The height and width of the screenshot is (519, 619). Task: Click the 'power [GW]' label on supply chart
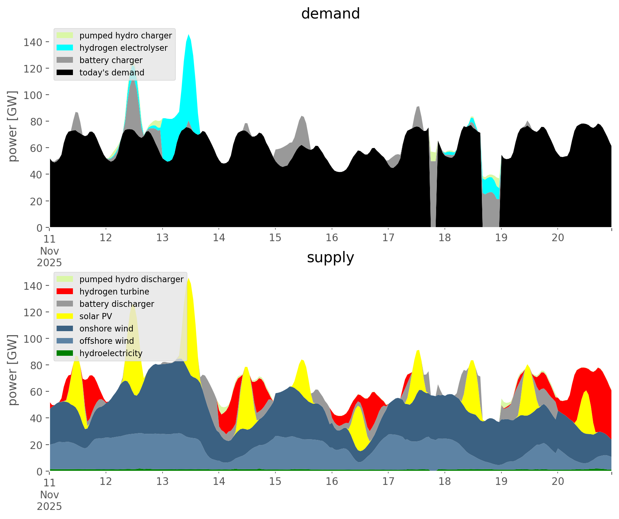click(13, 370)
